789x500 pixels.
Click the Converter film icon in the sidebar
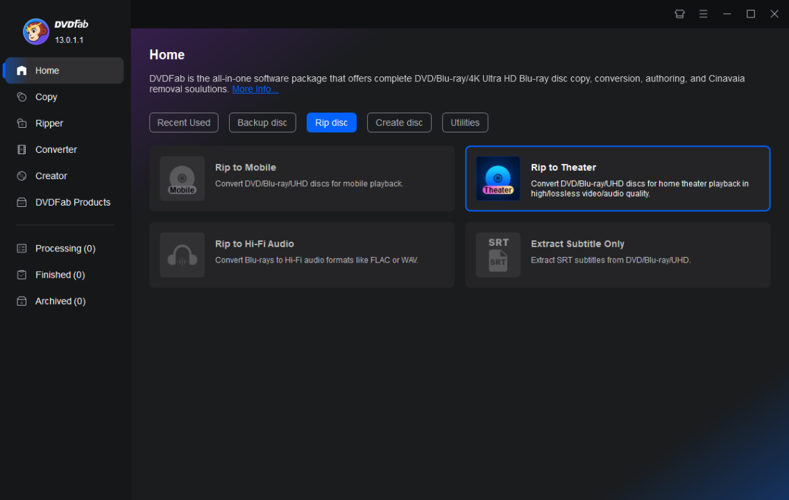(22, 149)
